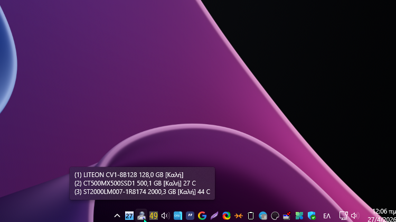This screenshot has height=222, width=396.
Task: Open the speaker icon beside the 49 indicator
Action: click(x=165, y=216)
